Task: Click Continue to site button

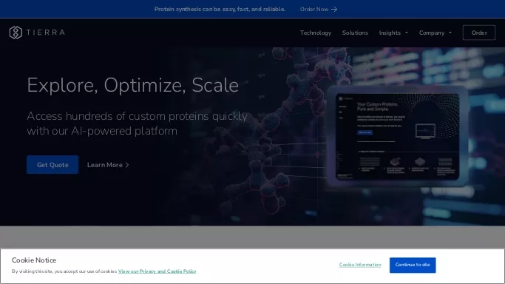Action: pyautogui.click(x=413, y=265)
